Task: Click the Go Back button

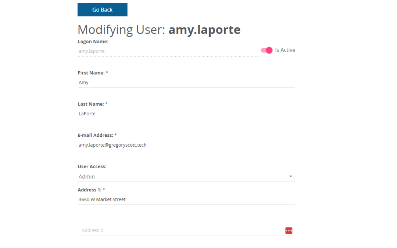Action: click(102, 10)
